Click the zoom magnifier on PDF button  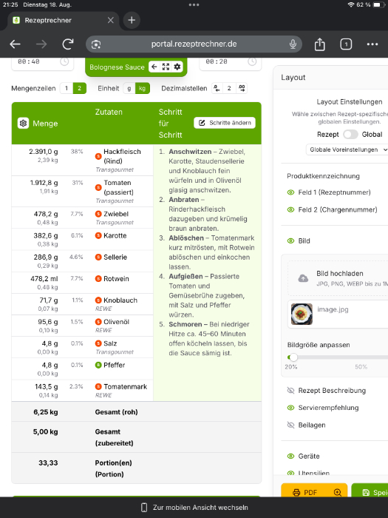(x=337, y=493)
